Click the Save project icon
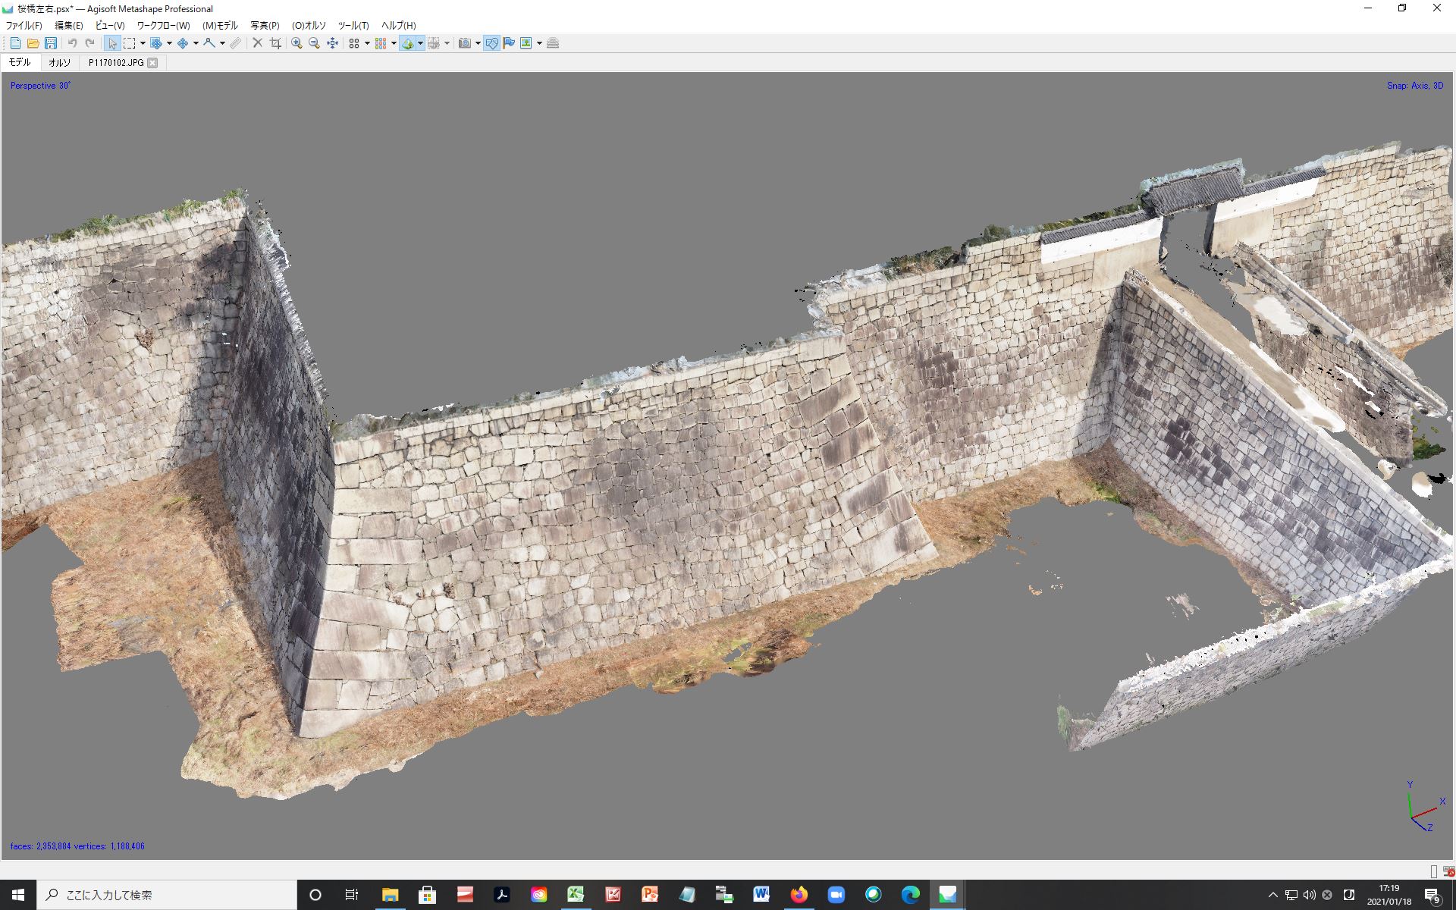The height and width of the screenshot is (910, 1456). [x=51, y=43]
